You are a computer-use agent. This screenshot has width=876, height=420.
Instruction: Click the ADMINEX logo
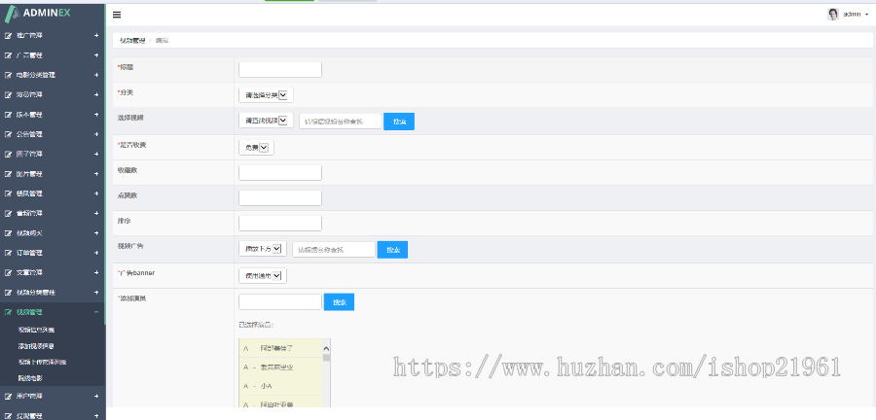coord(38,13)
